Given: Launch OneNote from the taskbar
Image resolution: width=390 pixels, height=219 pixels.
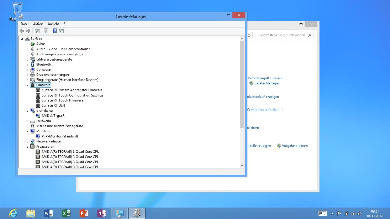Looking at the screenshot, I should [x=102, y=213].
